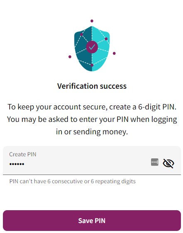Click the purple dot left of shield

(70, 57)
